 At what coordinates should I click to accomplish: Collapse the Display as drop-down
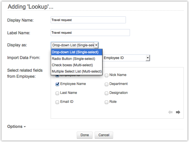[96, 45]
